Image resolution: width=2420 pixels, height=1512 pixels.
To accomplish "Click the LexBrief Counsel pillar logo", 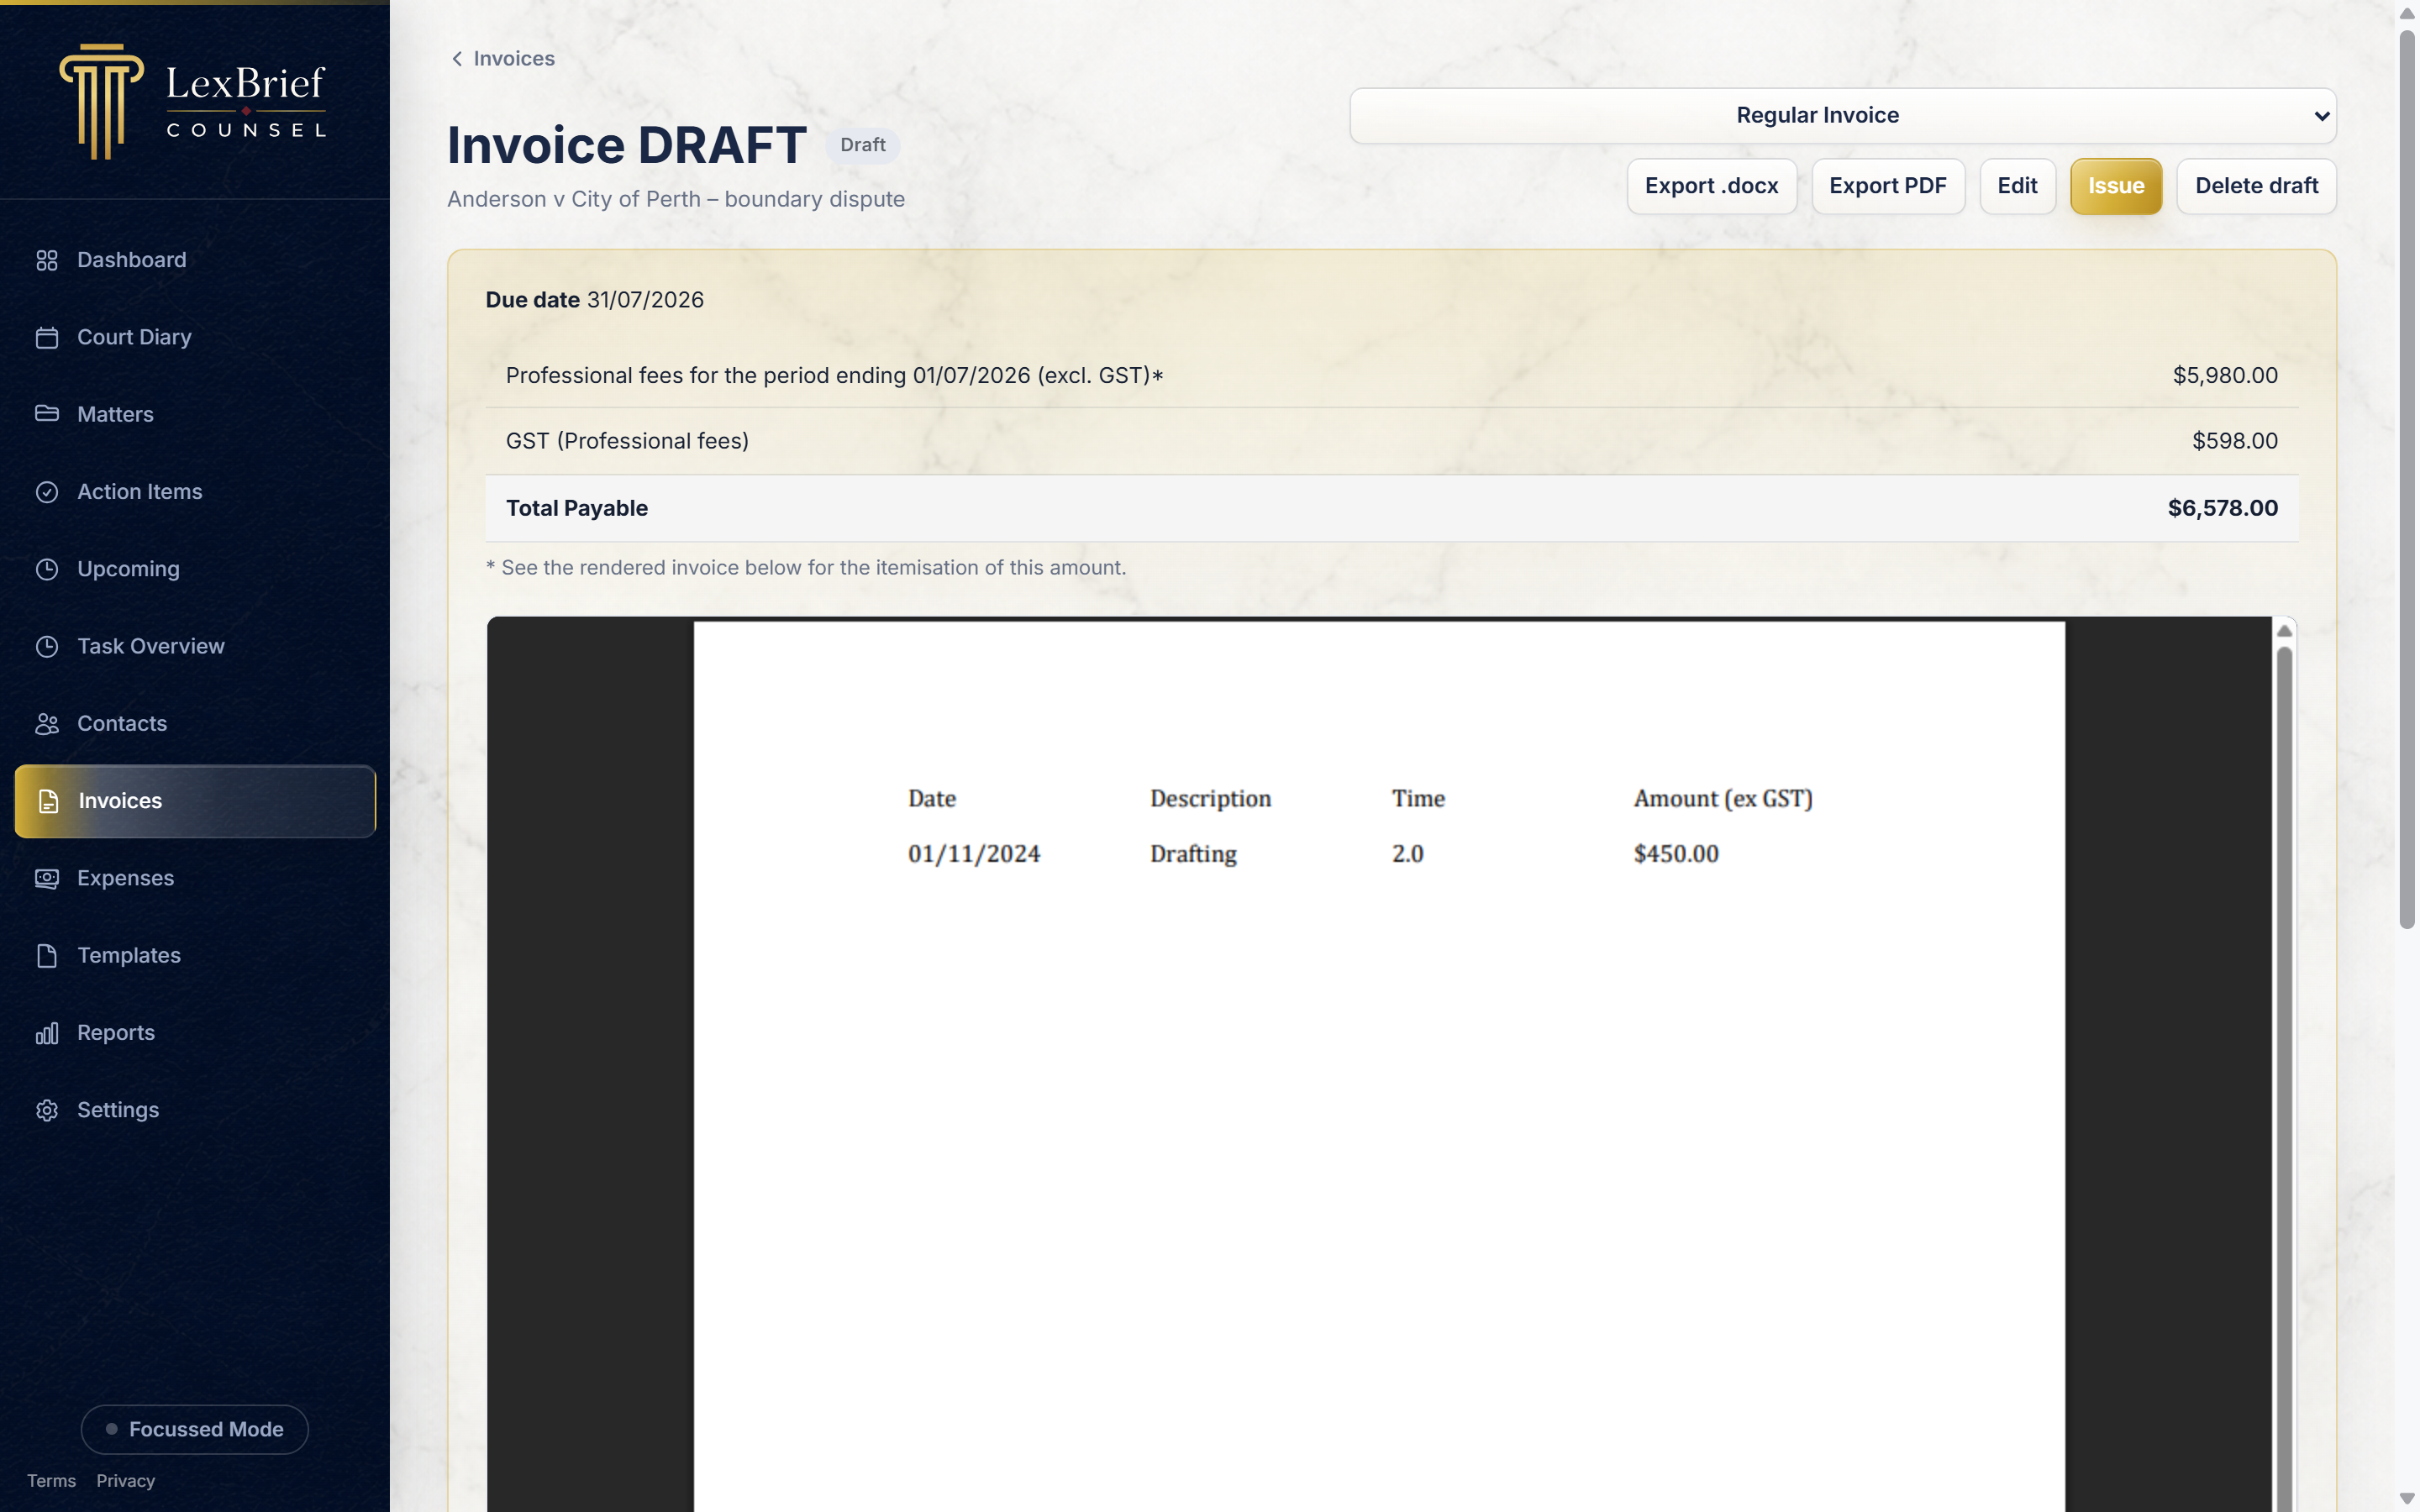I will (100, 101).
